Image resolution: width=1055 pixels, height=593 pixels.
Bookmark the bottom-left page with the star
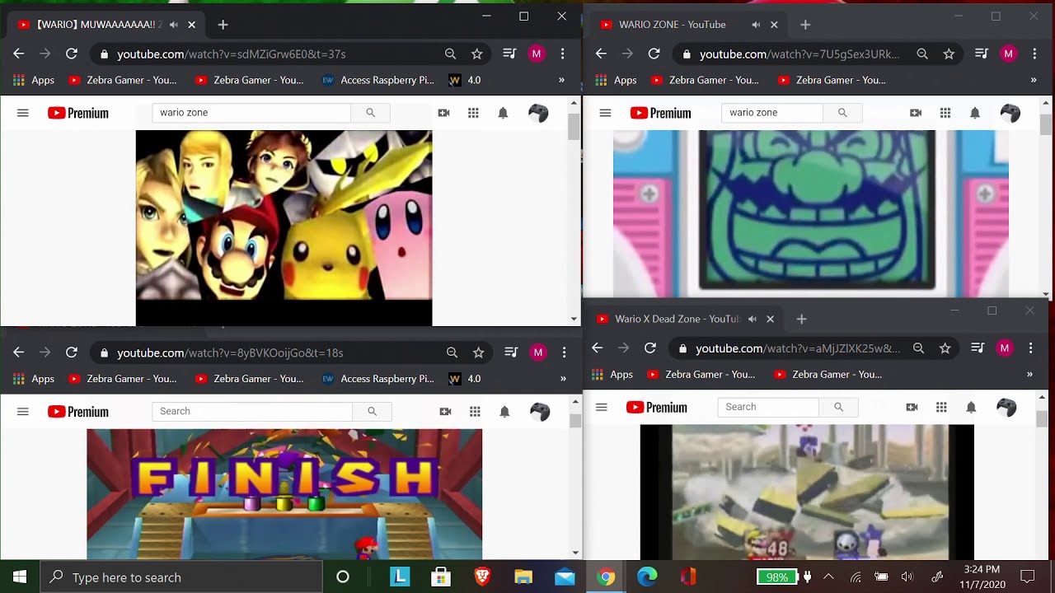[x=478, y=353]
